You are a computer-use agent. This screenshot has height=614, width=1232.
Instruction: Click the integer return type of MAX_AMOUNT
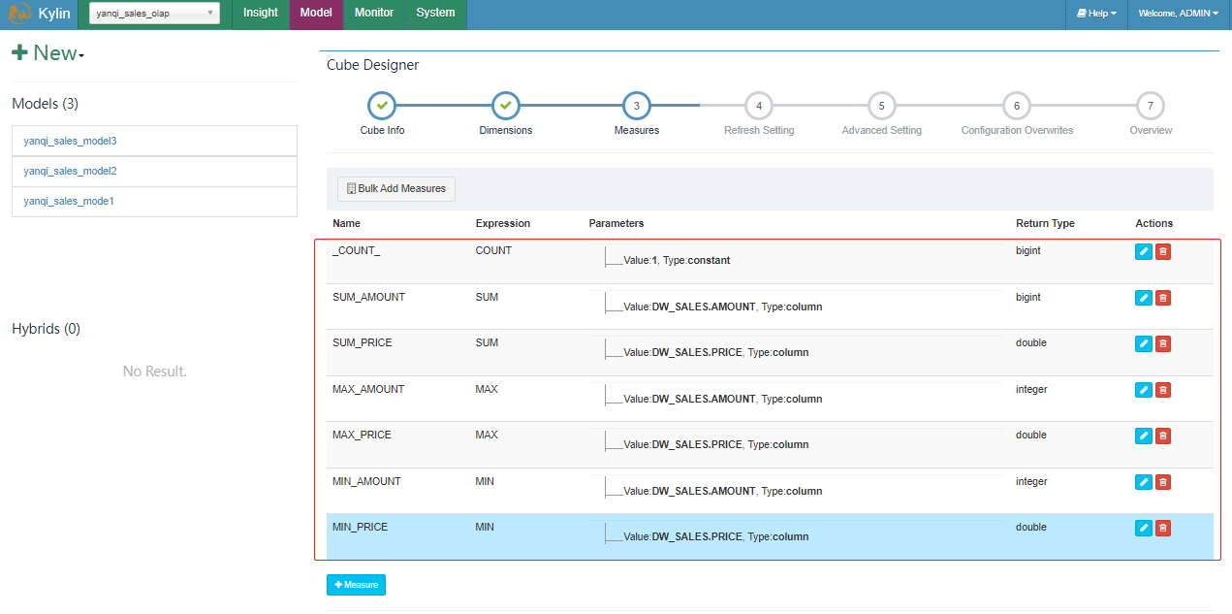pyautogui.click(x=1031, y=389)
